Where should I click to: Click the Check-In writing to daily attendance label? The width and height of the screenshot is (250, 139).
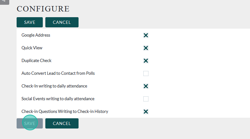coord(54,86)
